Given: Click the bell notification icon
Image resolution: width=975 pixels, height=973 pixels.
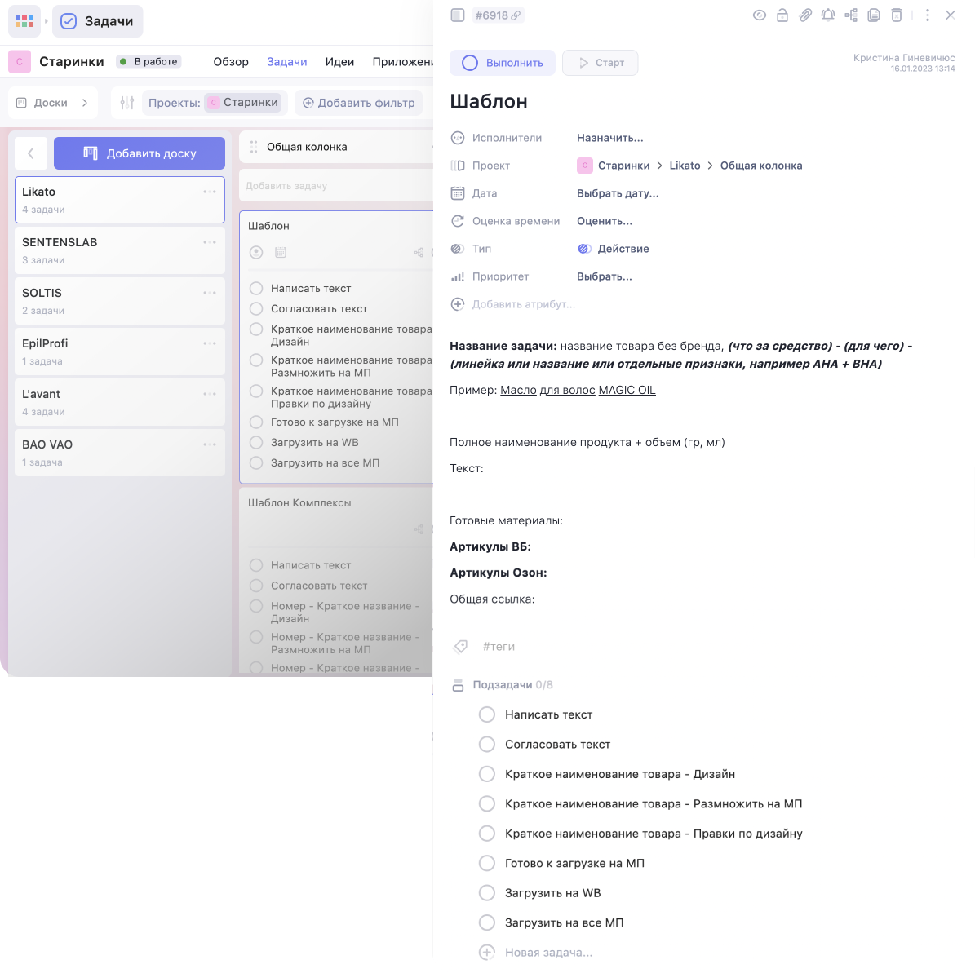Looking at the screenshot, I should tap(828, 15).
